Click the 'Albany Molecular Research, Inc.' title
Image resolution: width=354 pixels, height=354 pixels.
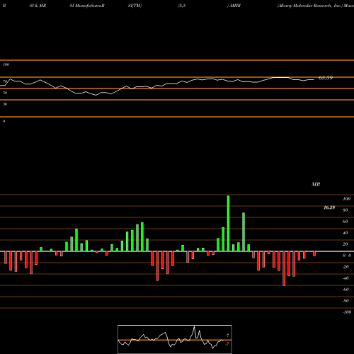[310, 6]
